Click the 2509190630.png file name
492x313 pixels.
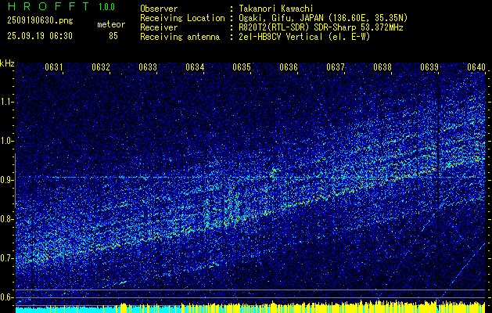coord(40,21)
